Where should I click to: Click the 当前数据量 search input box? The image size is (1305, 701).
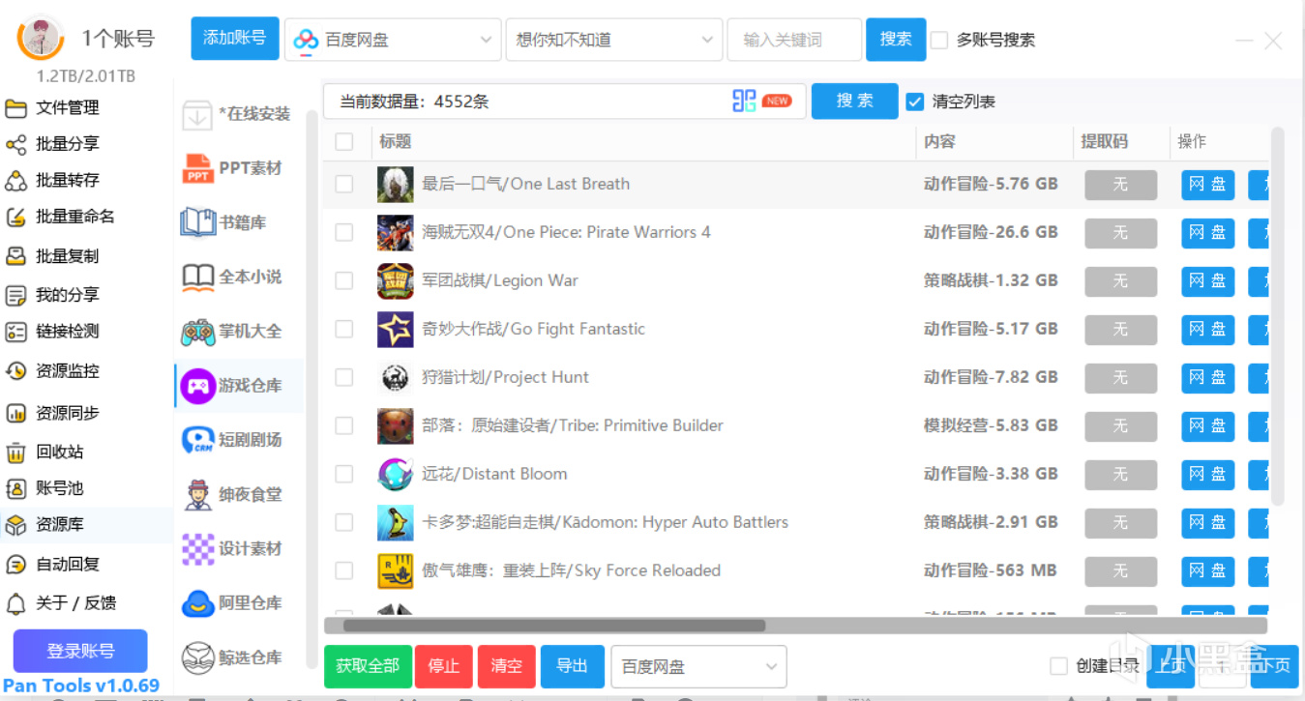[565, 101]
